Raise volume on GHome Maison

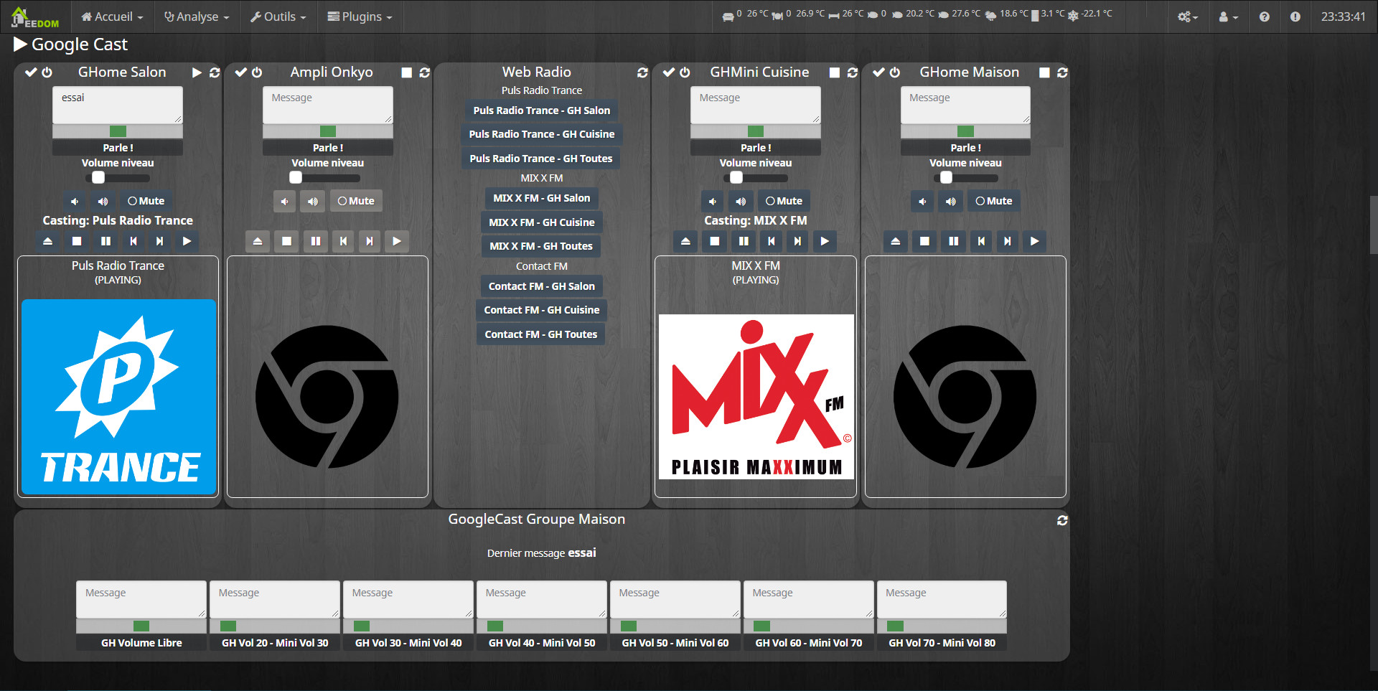(x=950, y=201)
